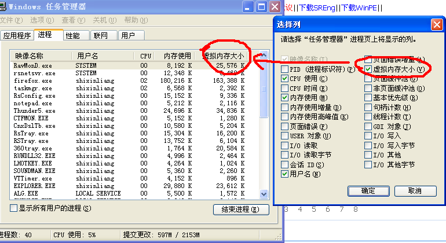This screenshot has height=243, width=446.
Task: Click the process list scrollbar thumb
Action: pyautogui.click(x=264, y=88)
